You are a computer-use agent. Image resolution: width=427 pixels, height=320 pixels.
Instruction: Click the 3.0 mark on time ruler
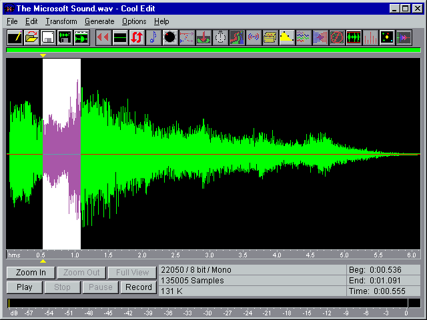(x=209, y=255)
